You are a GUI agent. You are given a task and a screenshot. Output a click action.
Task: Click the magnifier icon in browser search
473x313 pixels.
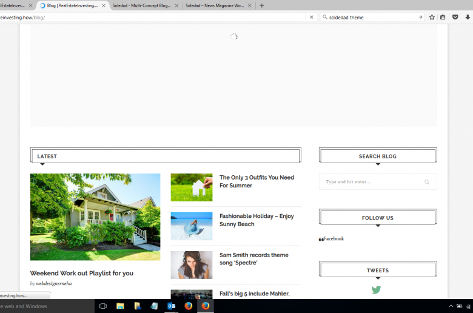[325, 17]
